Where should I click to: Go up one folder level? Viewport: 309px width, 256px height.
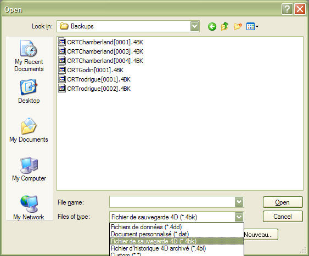pyautogui.click(x=224, y=26)
